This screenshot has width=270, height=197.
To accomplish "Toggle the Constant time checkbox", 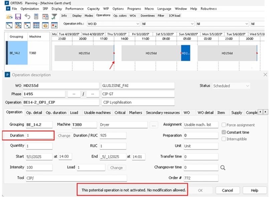I will pyautogui.click(x=224, y=132).
